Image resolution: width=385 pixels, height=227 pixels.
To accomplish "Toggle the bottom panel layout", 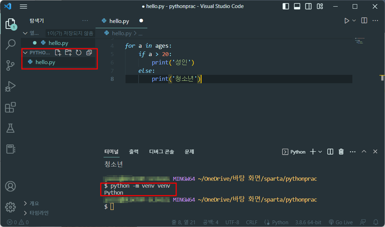I will [x=297, y=6].
